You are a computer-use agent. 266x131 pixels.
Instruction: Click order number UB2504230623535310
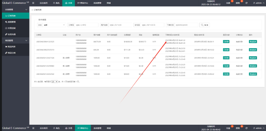pyautogui.click(x=45, y=50)
